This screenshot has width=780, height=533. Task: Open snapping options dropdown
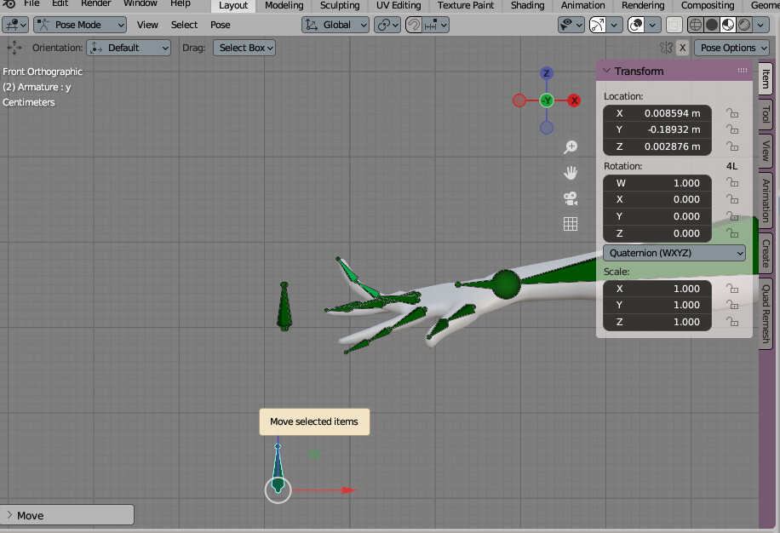click(x=436, y=25)
